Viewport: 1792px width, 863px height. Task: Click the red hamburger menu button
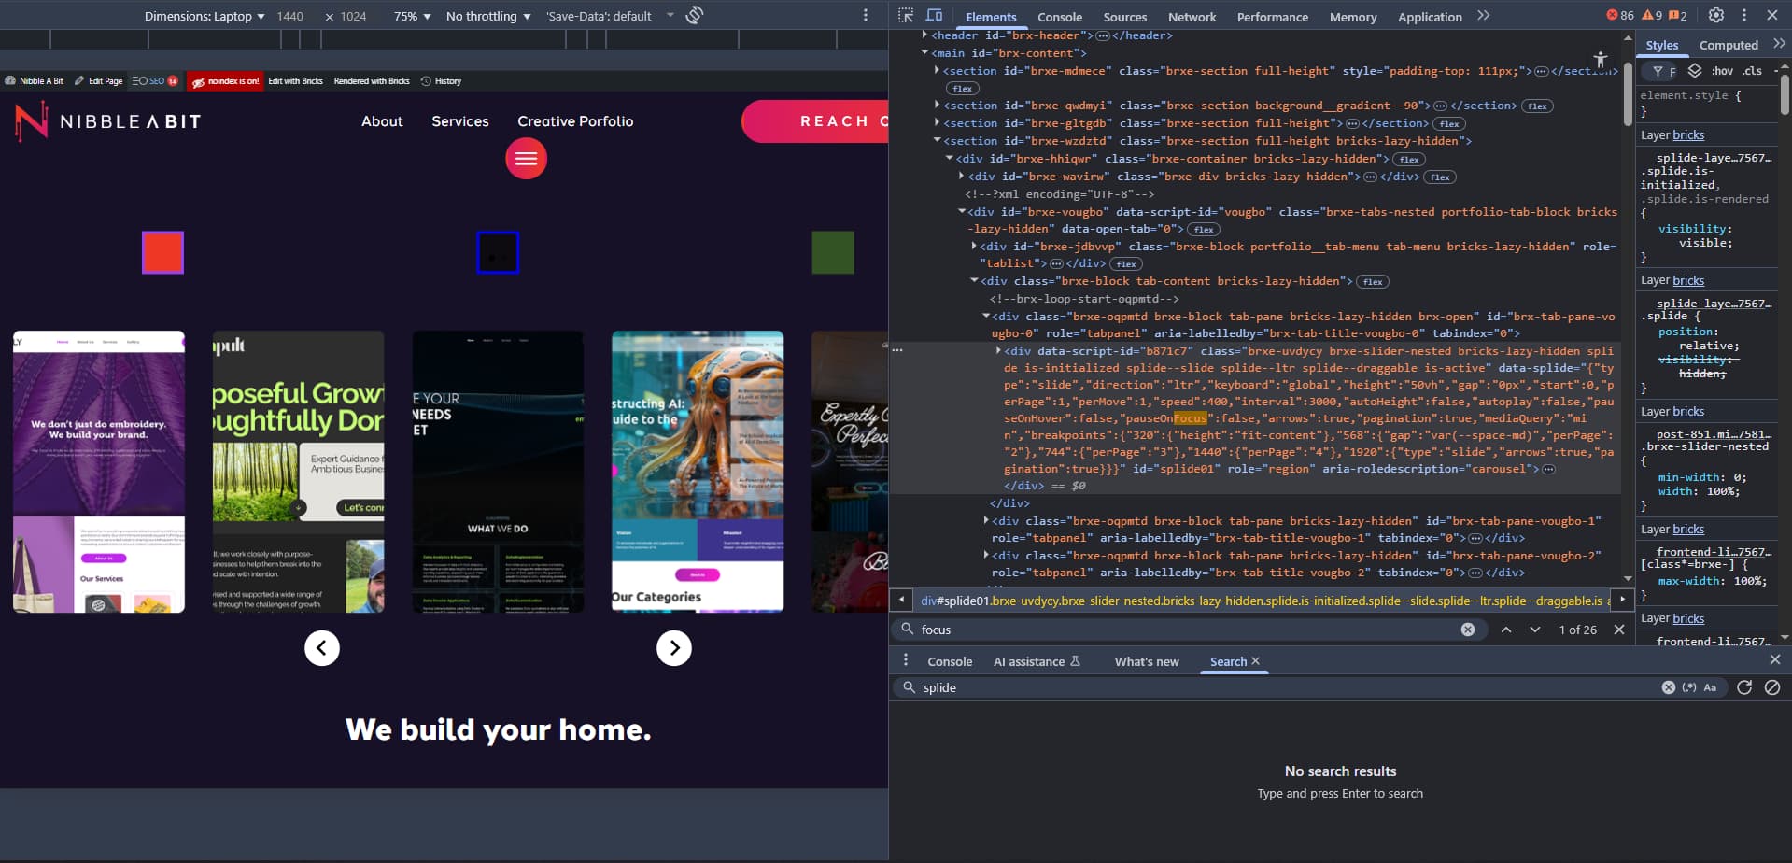(526, 159)
